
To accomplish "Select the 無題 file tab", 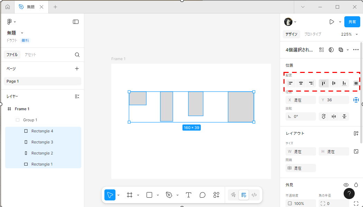I will coord(31,7).
